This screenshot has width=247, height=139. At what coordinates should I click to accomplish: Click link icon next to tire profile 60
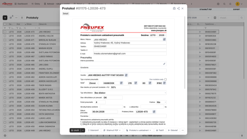click(150, 83)
